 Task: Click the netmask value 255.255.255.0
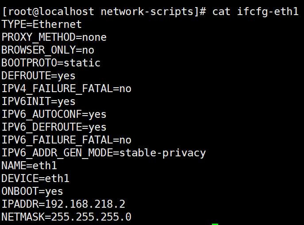[91, 217]
